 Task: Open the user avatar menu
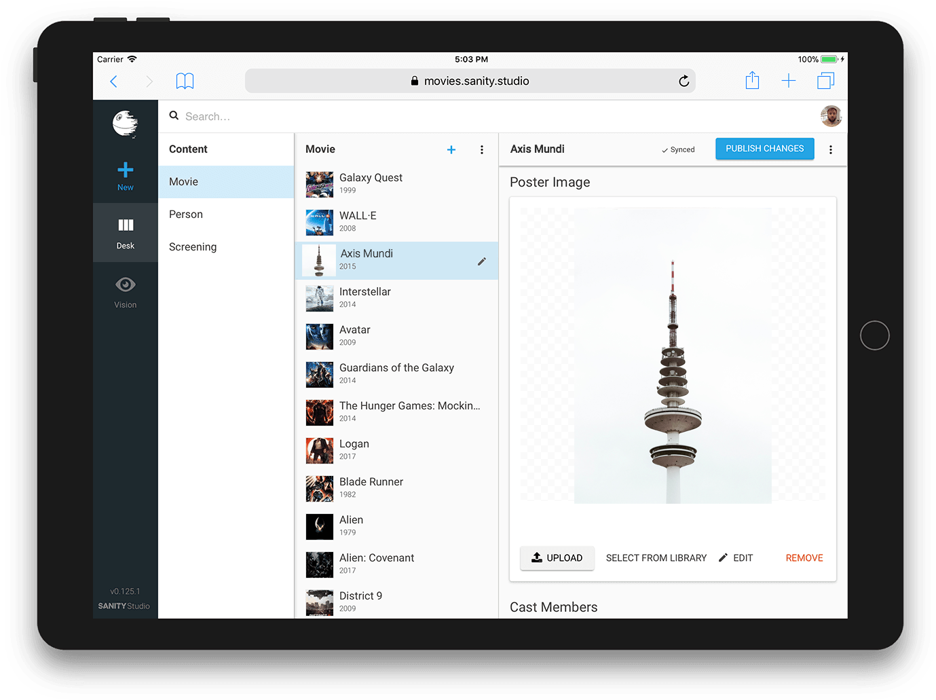point(831,116)
